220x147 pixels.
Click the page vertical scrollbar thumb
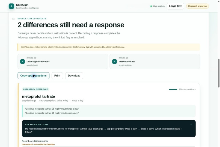(x=219, y=73)
